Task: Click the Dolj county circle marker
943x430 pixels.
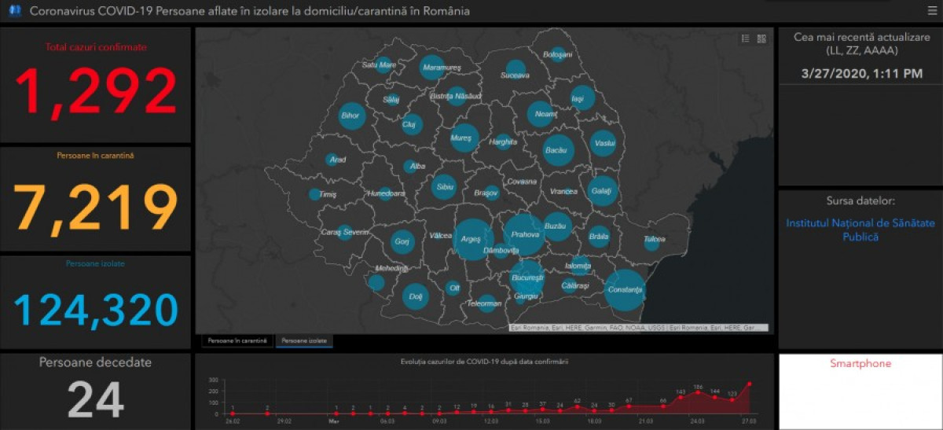Action: click(x=416, y=296)
